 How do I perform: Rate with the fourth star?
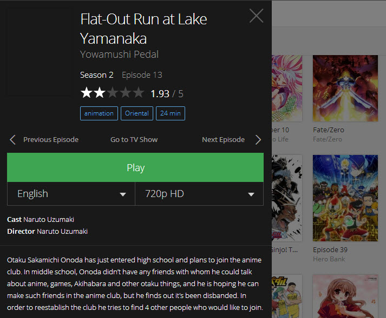126,93
